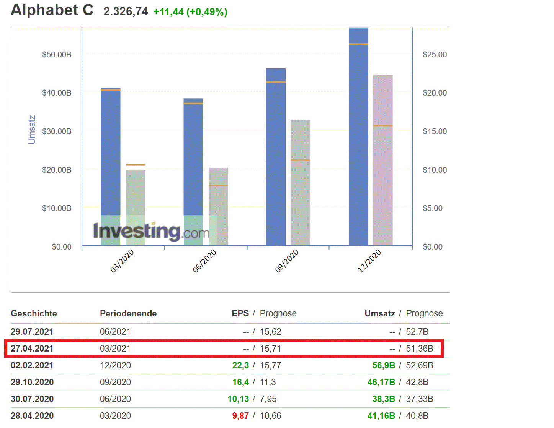
Task: Select the red EPS value 9,87
Action: click(240, 416)
